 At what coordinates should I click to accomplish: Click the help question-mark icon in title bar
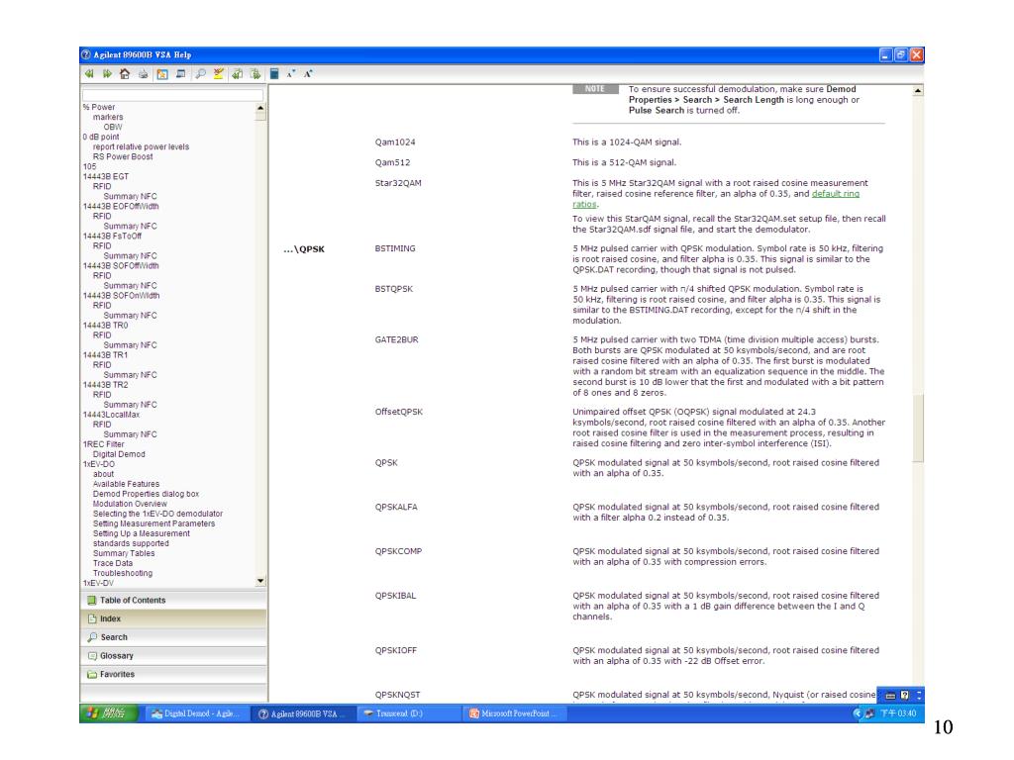pyautogui.click(x=86, y=55)
